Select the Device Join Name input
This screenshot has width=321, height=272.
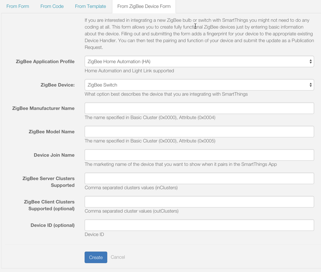coord(199,155)
